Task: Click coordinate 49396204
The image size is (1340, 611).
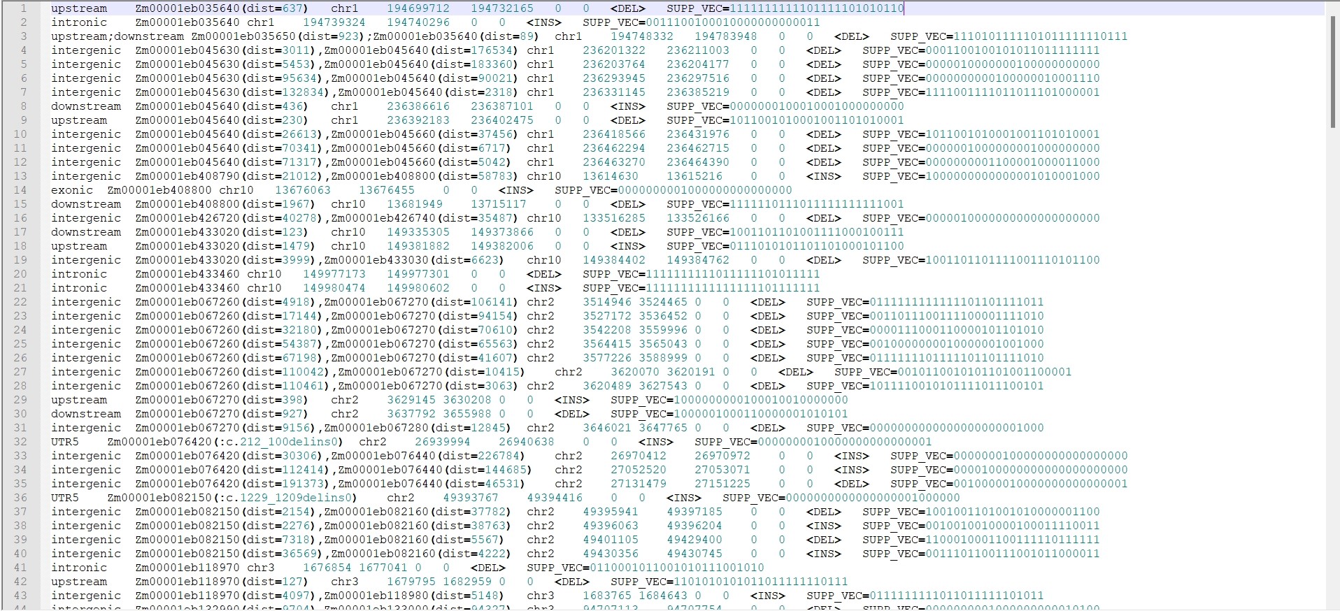Action: pos(694,526)
